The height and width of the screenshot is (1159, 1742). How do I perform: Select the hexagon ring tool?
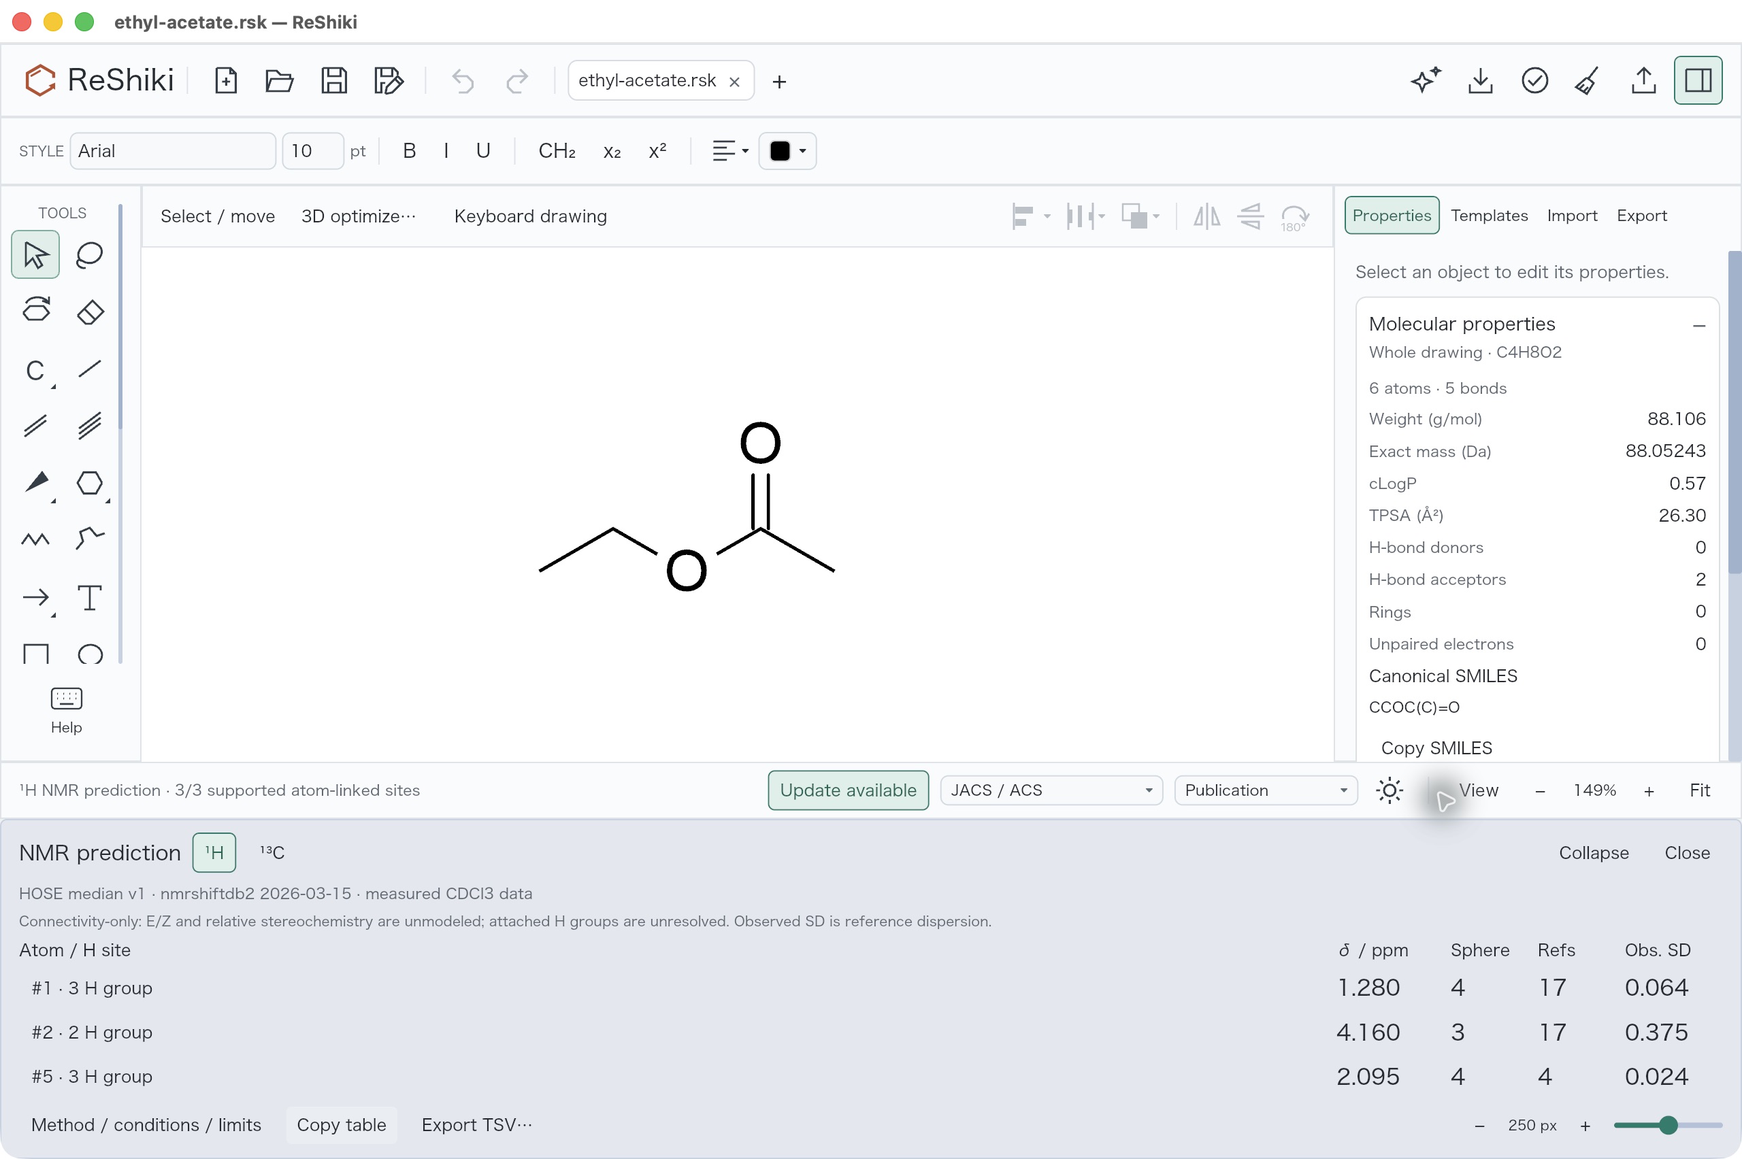pos(89,483)
